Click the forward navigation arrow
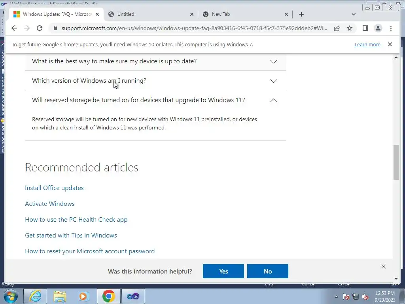Screen dimensions: 405x304 click(x=27, y=28)
